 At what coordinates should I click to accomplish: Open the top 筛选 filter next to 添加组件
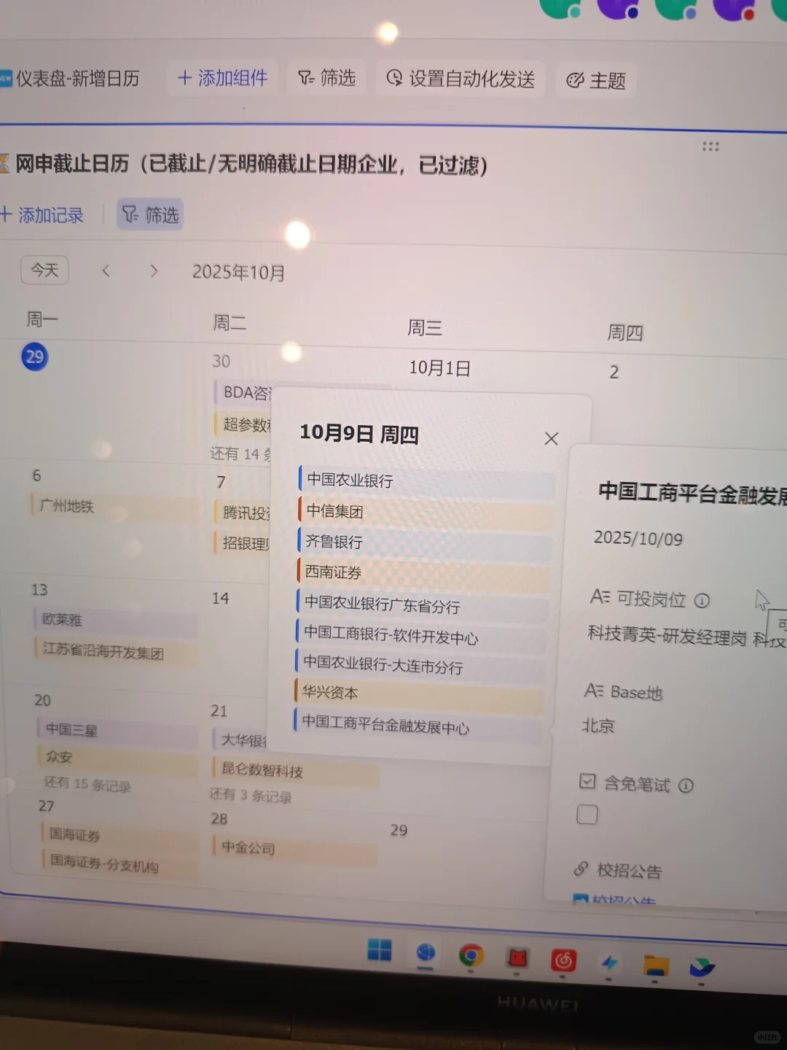327,78
